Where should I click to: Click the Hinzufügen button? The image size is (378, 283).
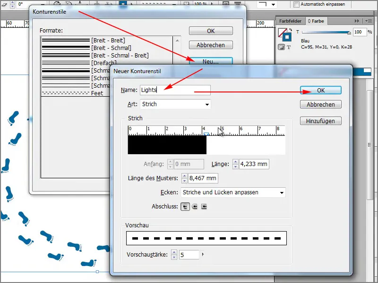[x=321, y=121]
